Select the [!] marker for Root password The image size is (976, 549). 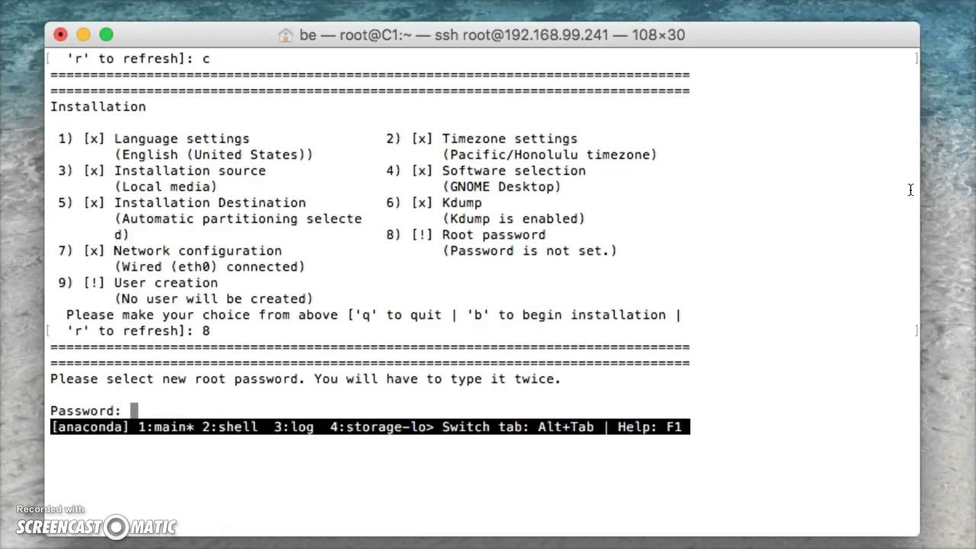pyautogui.click(x=422, y=235)
